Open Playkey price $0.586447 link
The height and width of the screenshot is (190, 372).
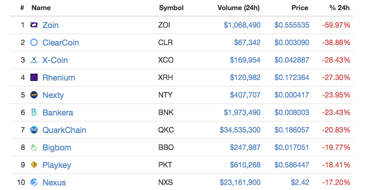292,165
